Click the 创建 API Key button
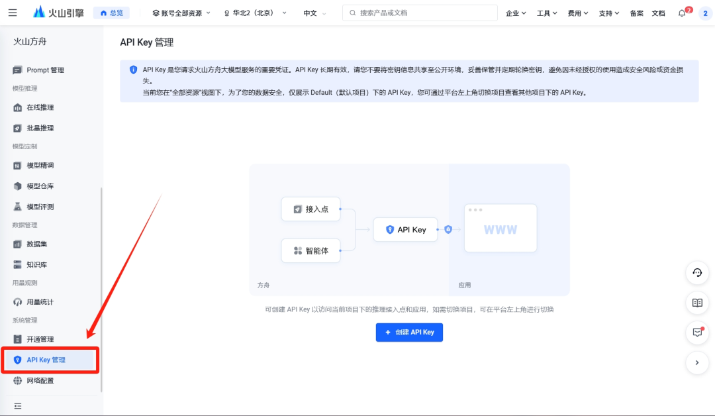 pos(409,332)
